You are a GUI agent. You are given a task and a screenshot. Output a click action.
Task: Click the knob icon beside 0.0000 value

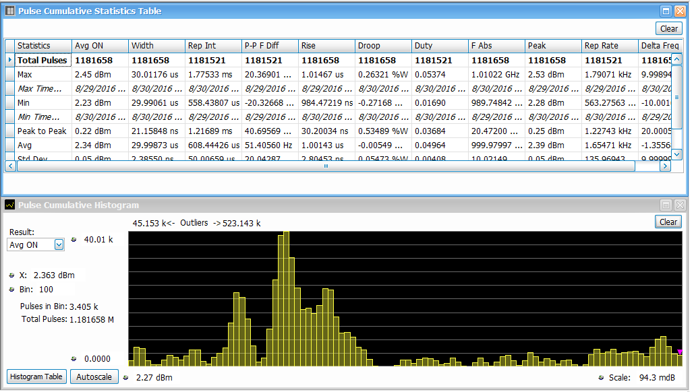(x=74, y=359)
